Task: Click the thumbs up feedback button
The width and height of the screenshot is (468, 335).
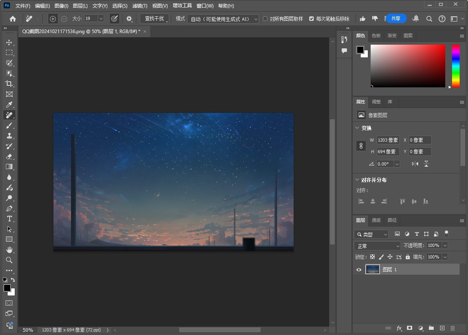Action: 363,19
